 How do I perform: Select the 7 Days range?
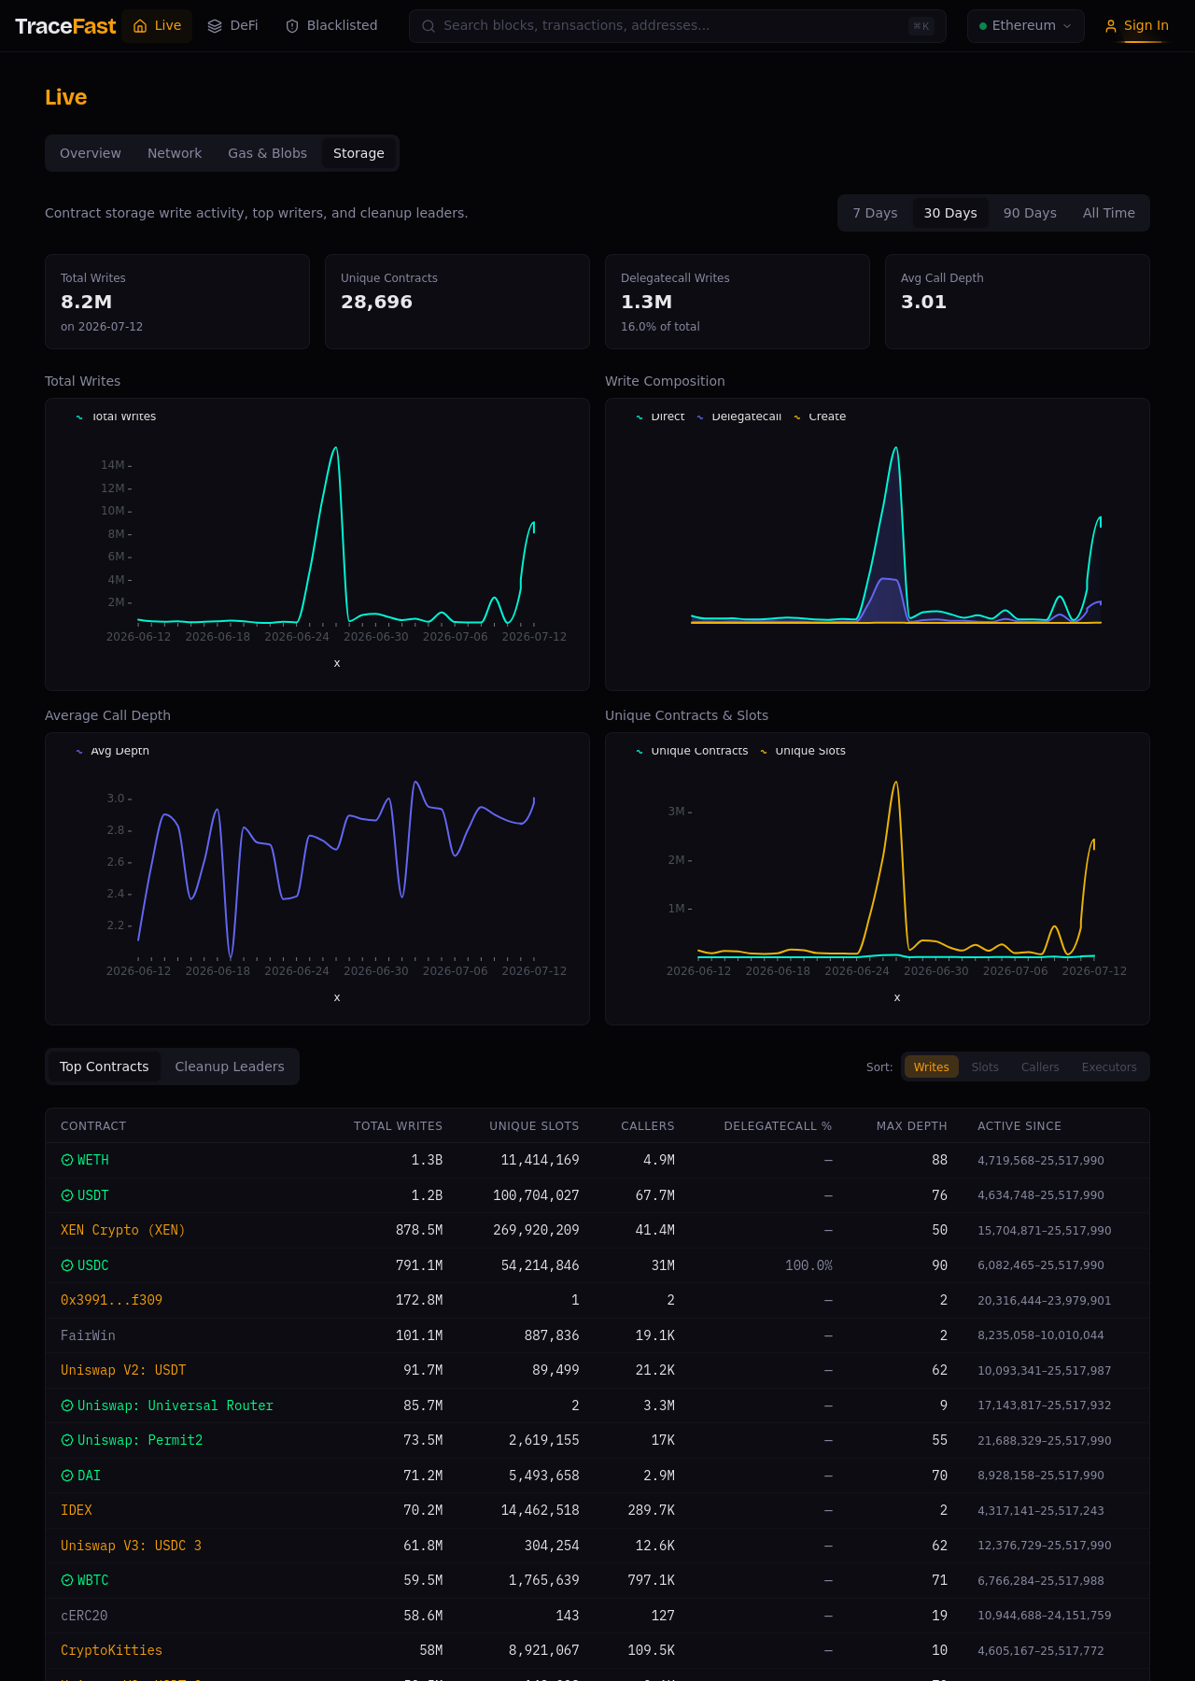(875, 213)
